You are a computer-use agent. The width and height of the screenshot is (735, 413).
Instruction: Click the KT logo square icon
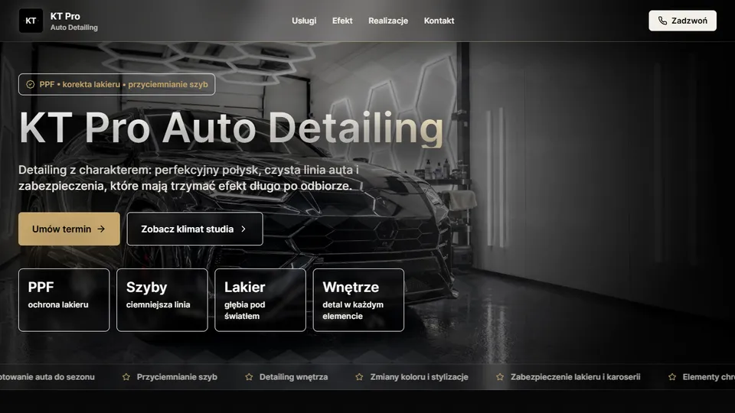pyautogui.click(x=31, y=21)
